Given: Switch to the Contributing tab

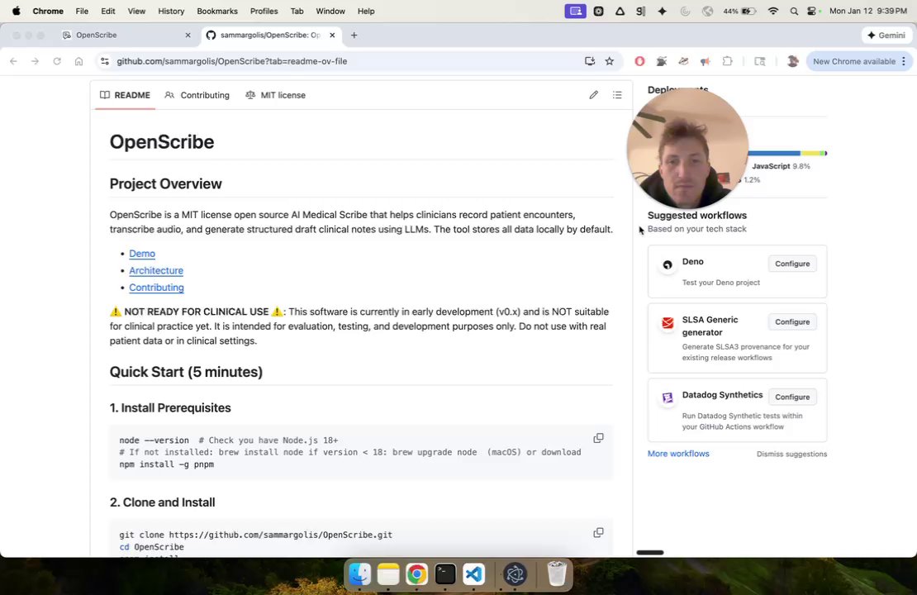Looking at the screenshot, I should coord(197,95).
